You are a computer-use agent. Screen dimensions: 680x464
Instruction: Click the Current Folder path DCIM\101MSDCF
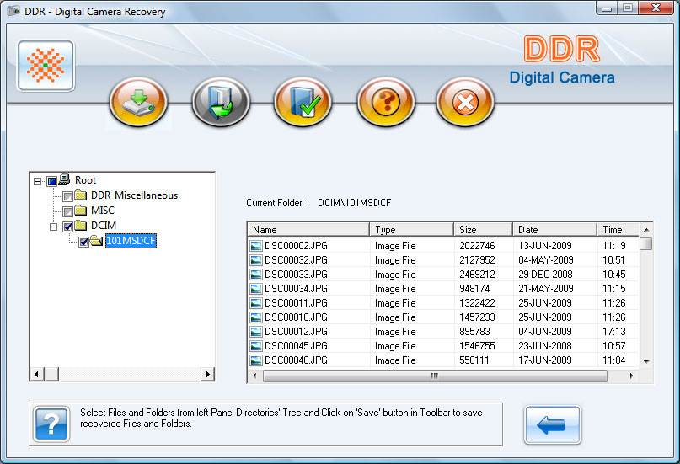point(354,203)
